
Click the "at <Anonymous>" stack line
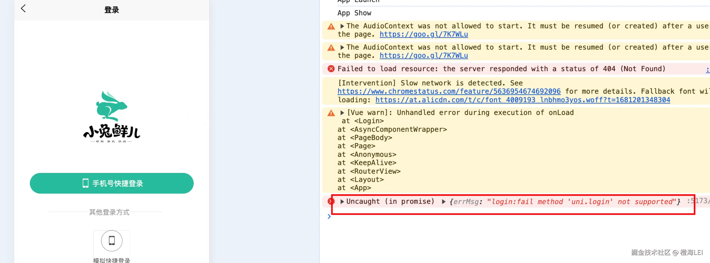(367, 154)
